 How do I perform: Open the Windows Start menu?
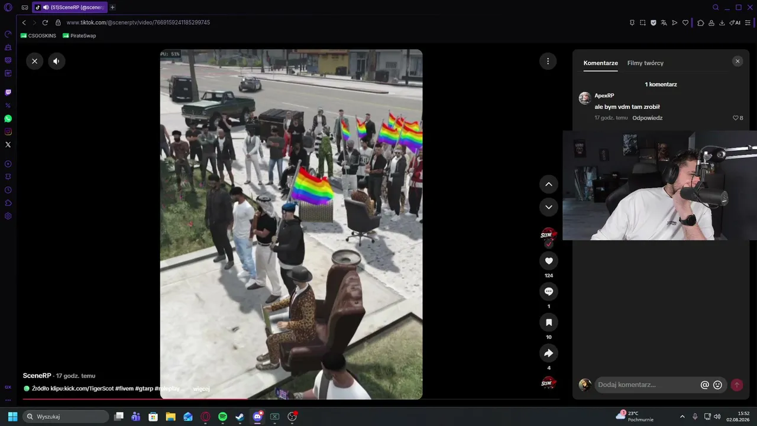click(x=12, y=417)
